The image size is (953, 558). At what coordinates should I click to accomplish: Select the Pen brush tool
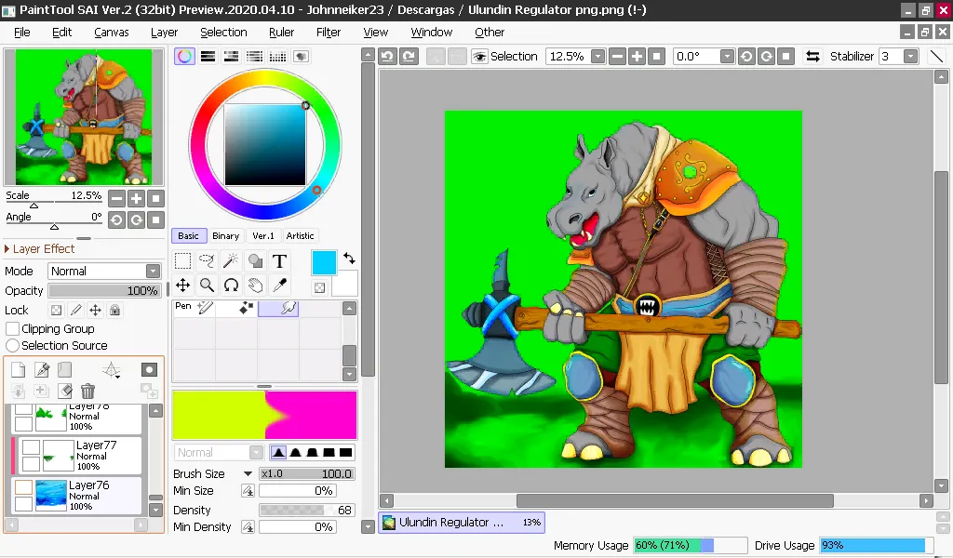point(194,309)
